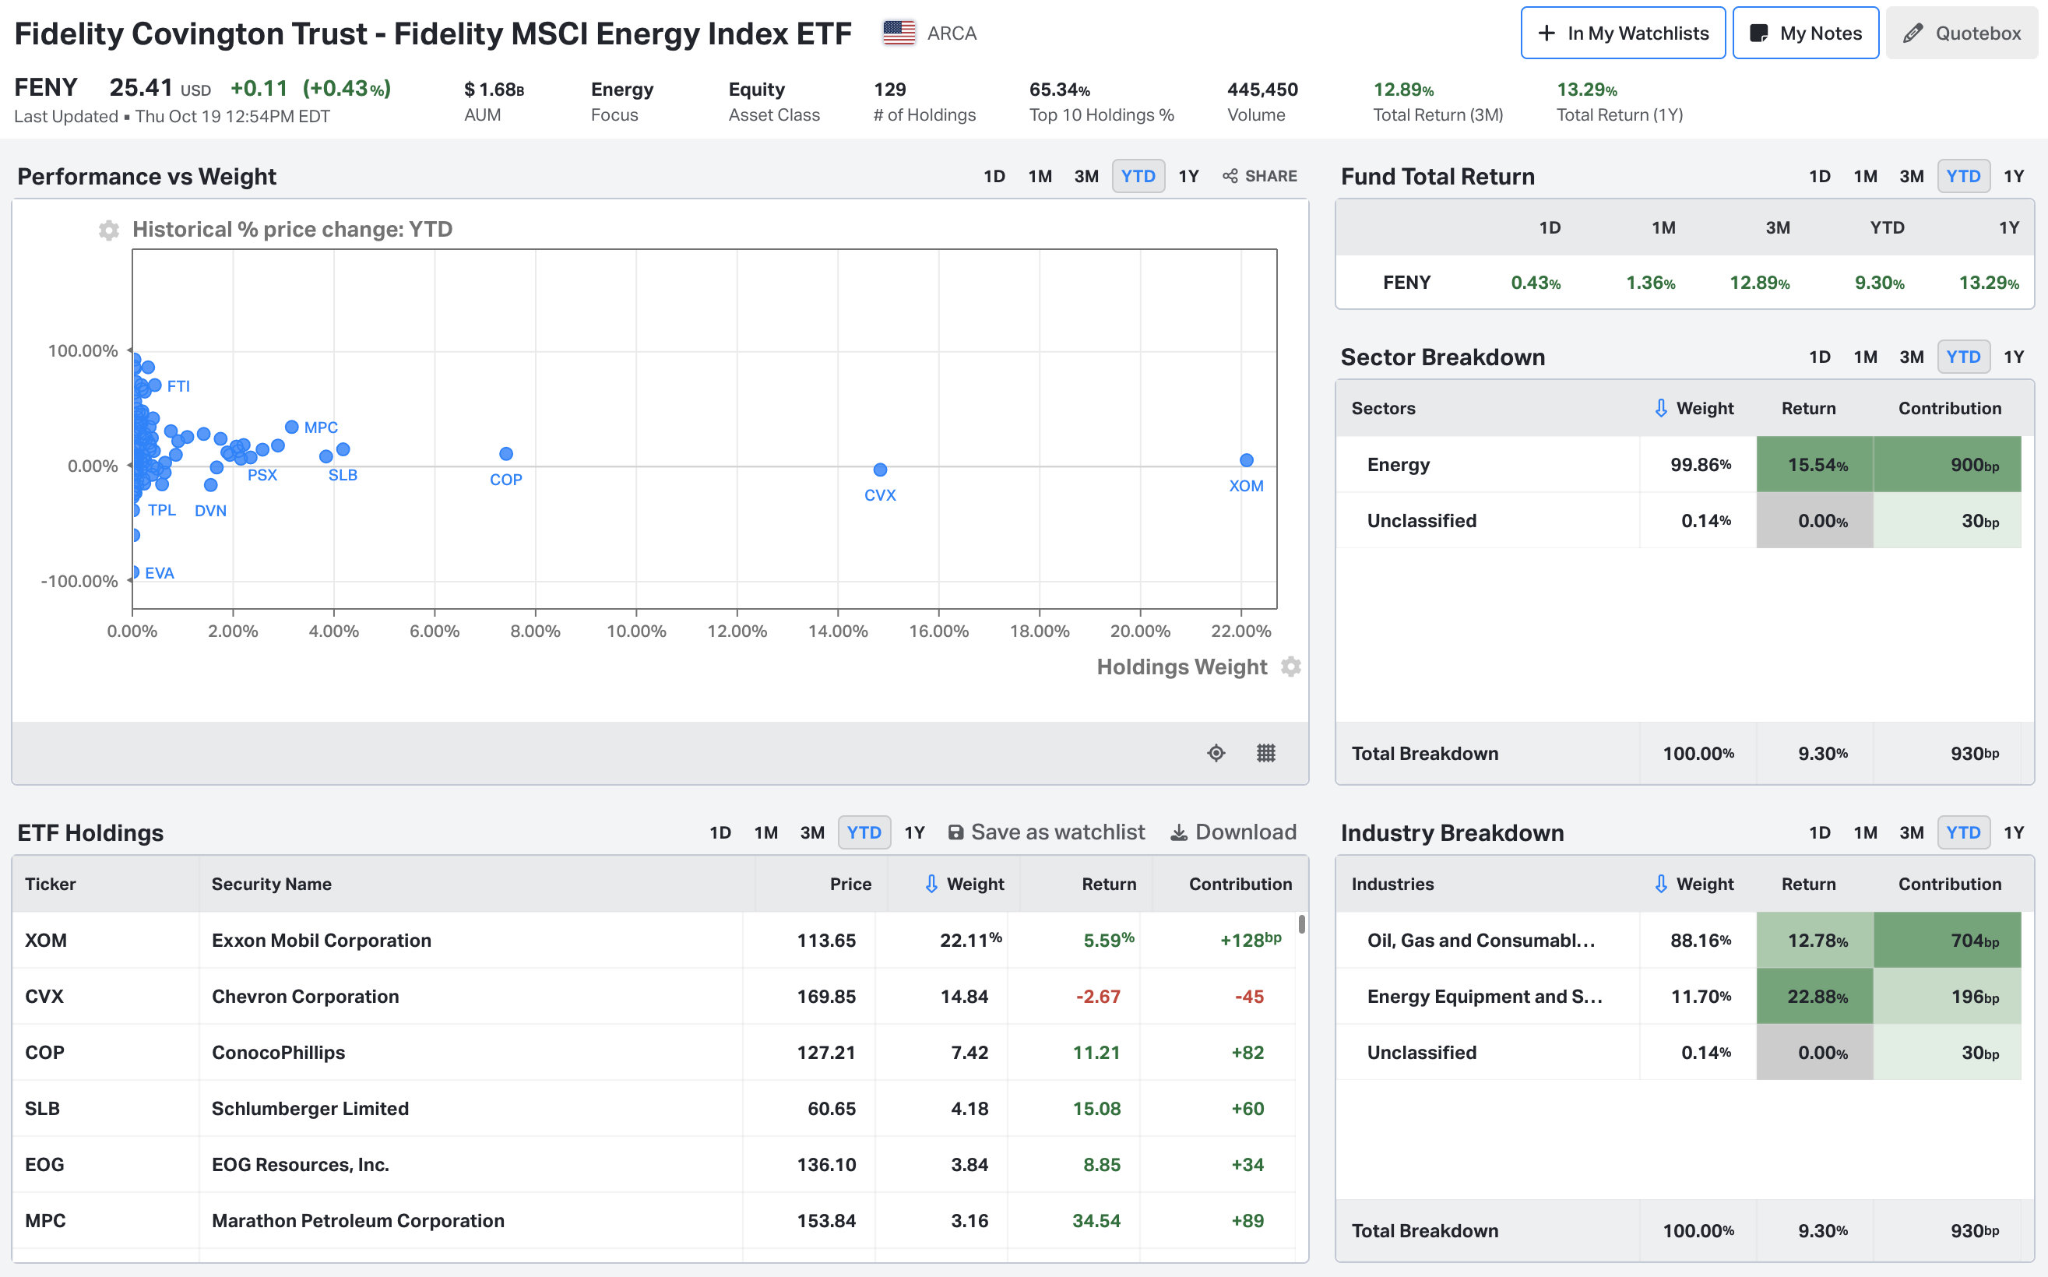Sort holdings by Contribution column header
Viewport: 2048px width, 1277px height.
point(1240,884)
